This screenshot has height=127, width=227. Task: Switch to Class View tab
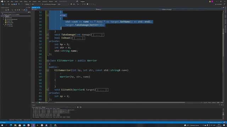12,120
